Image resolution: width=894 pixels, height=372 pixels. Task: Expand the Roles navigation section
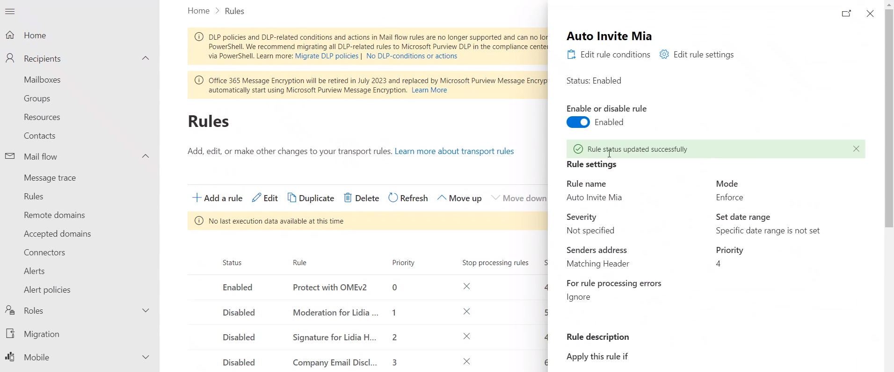click(145, 310)
